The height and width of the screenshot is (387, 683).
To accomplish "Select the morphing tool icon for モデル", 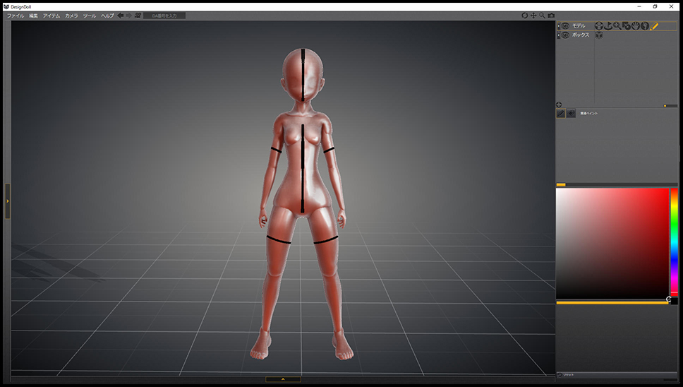I will tap(627, 26).
